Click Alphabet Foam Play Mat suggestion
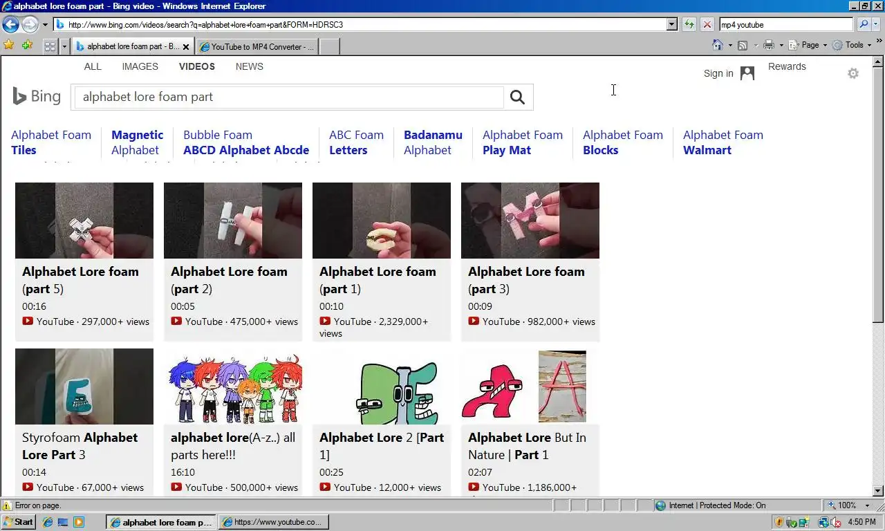885x531 pixels. pyautogui.click(x=523, y=142)
